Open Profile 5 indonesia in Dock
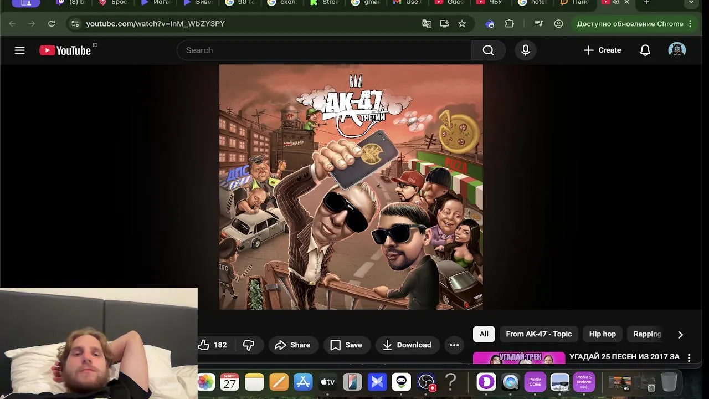Image resolution: width=709 pixels, height=399 pixels. pyautogui.click(x=584, y=382)
